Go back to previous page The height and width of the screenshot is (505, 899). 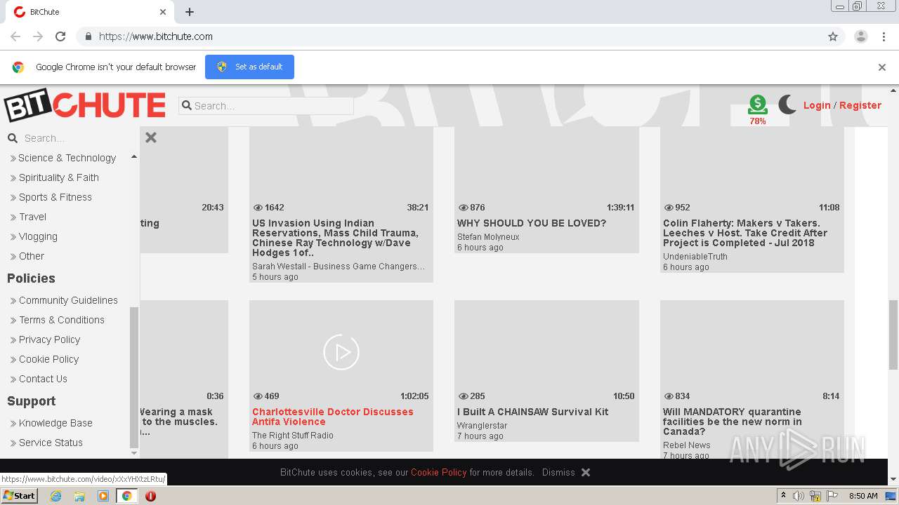tap(15, 36)
